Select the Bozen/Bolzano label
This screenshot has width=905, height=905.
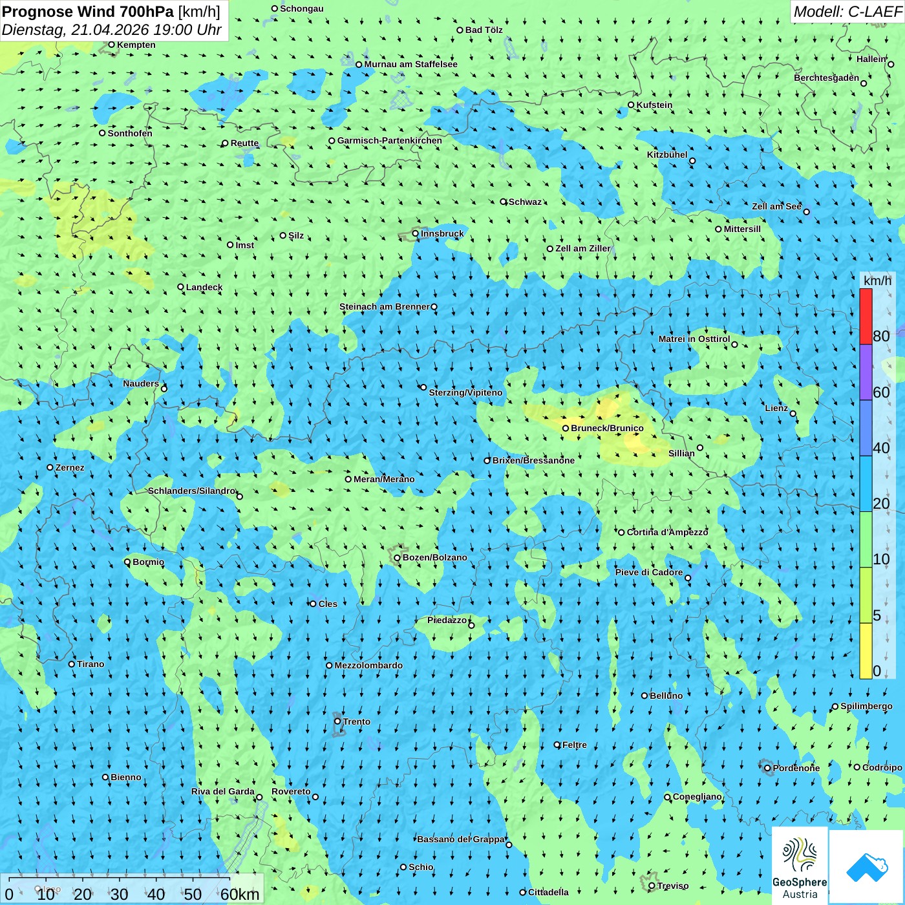pos(434,557)
